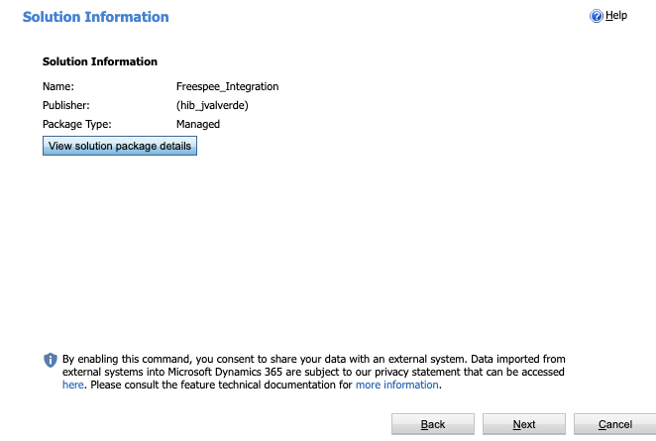The width and height of the screenshot is (656, 441).
Task: Click the blue question mark Help icon
Action: (x=597, y=16)
